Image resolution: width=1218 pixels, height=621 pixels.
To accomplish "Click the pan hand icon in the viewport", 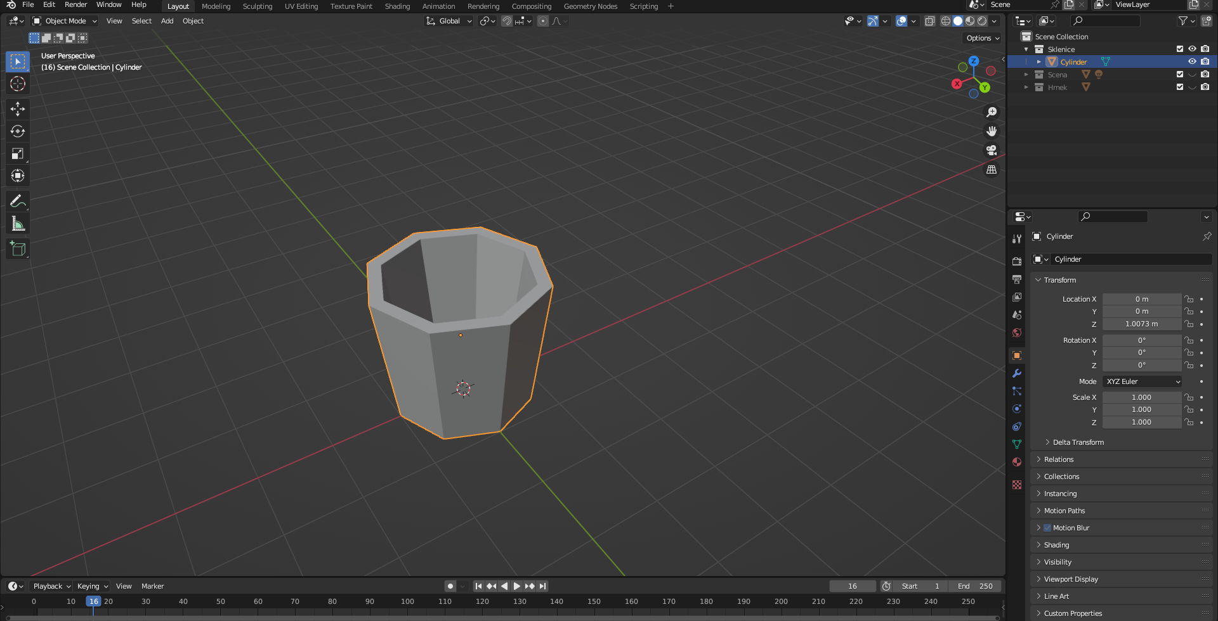I will [992, 131].
